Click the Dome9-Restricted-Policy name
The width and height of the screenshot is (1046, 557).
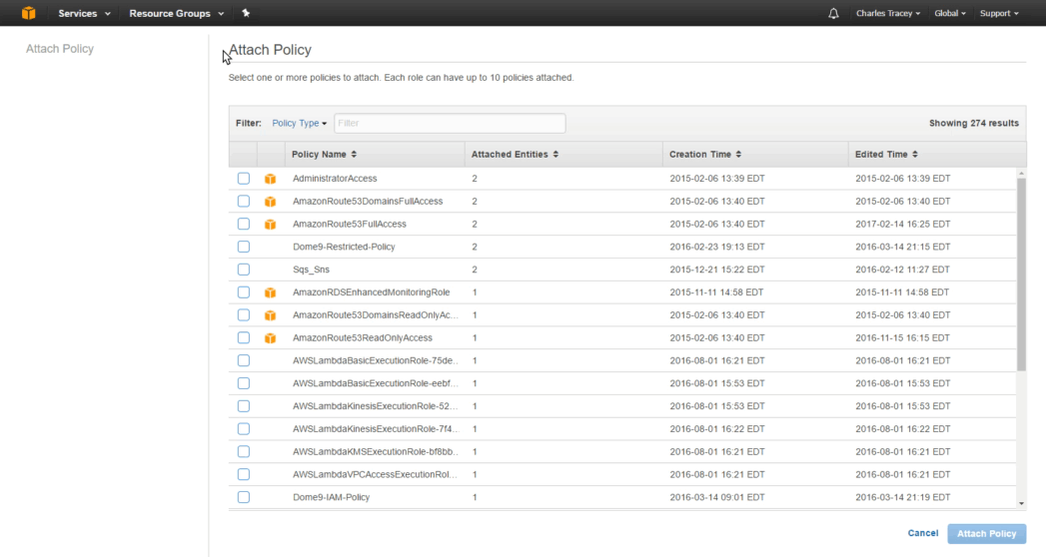tap(344, 247)
